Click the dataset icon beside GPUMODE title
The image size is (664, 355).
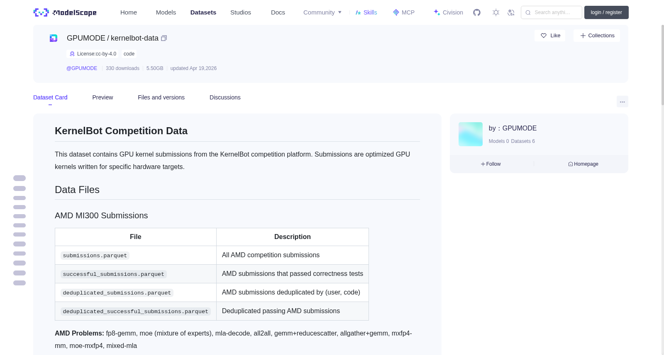[54, 38]
